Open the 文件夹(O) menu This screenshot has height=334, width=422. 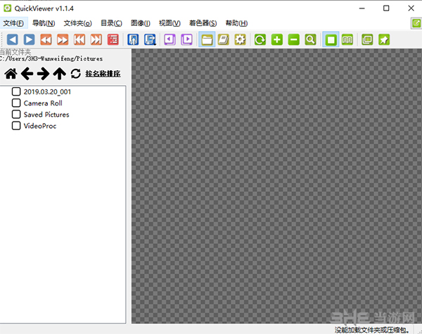pos(78,23)
